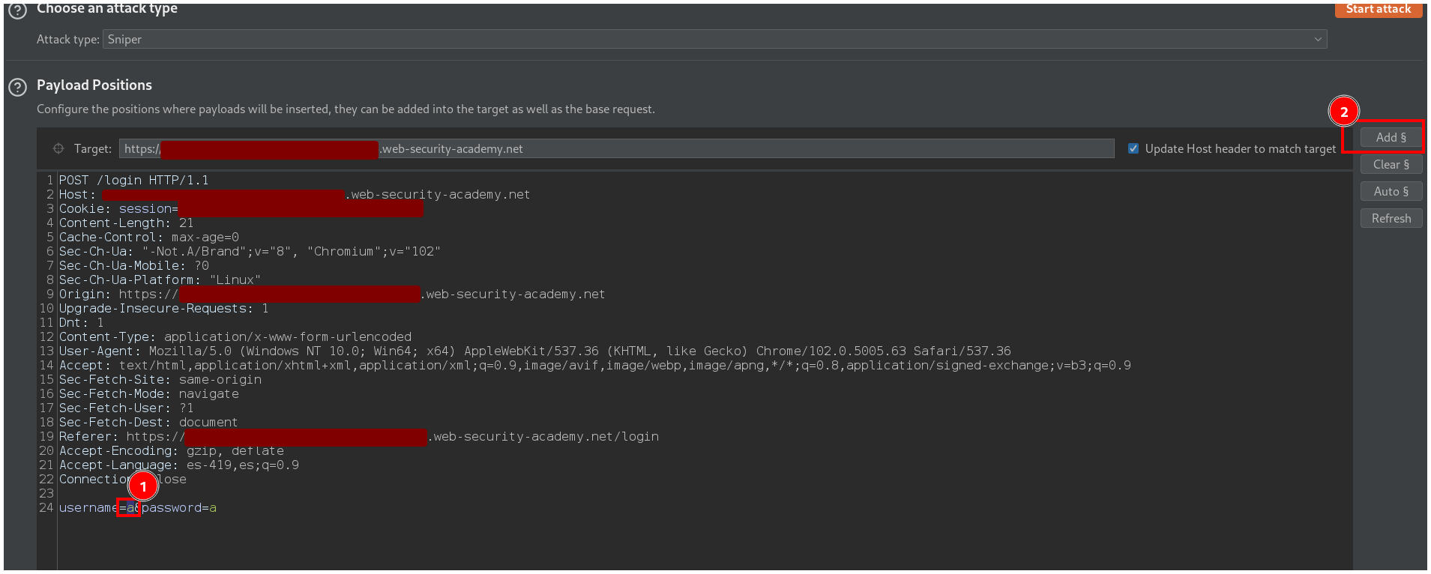This screenshot has width=1431, height=574.
Task: Click the password parameter in request body
Action: [172, 508]
